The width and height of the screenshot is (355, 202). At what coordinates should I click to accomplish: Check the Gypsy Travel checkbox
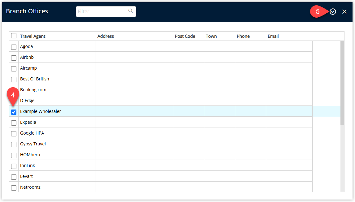click(x=14, y=144)
